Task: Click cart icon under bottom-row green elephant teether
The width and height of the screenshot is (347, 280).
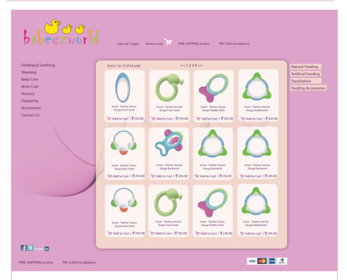Action: 152,233
